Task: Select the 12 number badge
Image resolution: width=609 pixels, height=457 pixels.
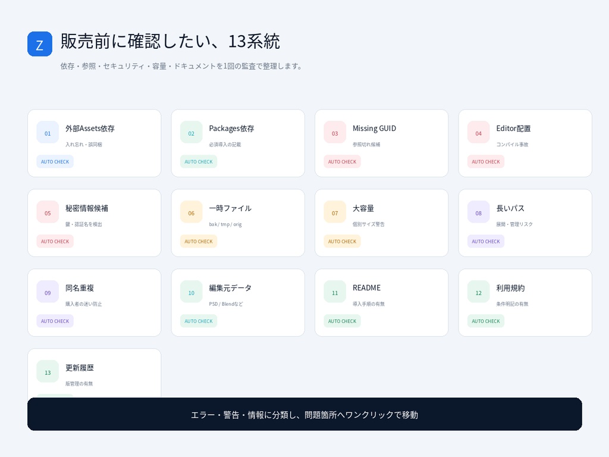Action: [x=479, y=292]
